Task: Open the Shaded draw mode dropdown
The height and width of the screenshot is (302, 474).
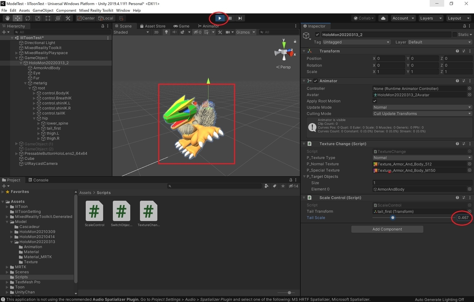Action: (131, 32)
